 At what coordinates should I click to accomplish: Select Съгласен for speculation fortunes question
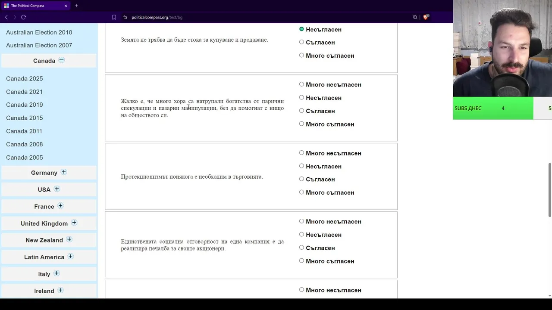pyautogui.click(x=301, y=111)
